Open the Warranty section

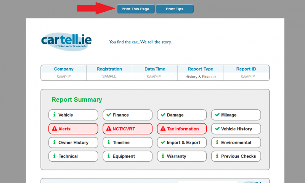click(182, 156)
